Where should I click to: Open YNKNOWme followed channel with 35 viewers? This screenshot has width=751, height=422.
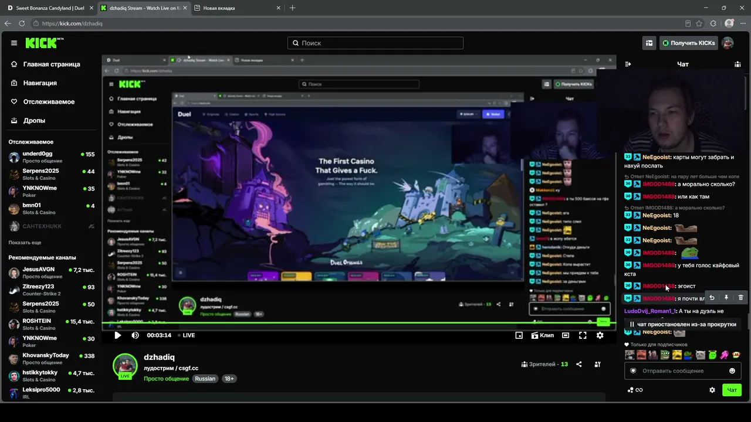(52, 192)
